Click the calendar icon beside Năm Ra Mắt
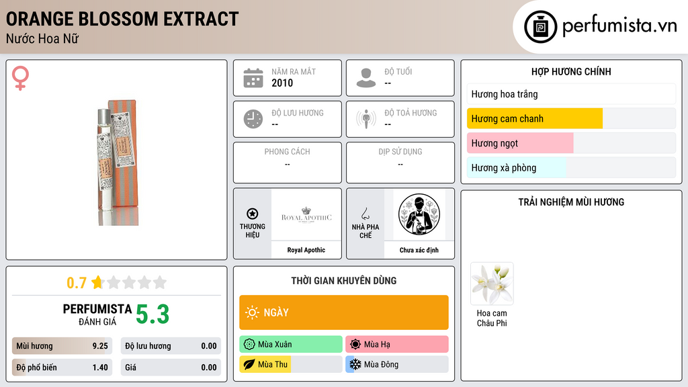This screenshot has width=688, height=387. 253,78
